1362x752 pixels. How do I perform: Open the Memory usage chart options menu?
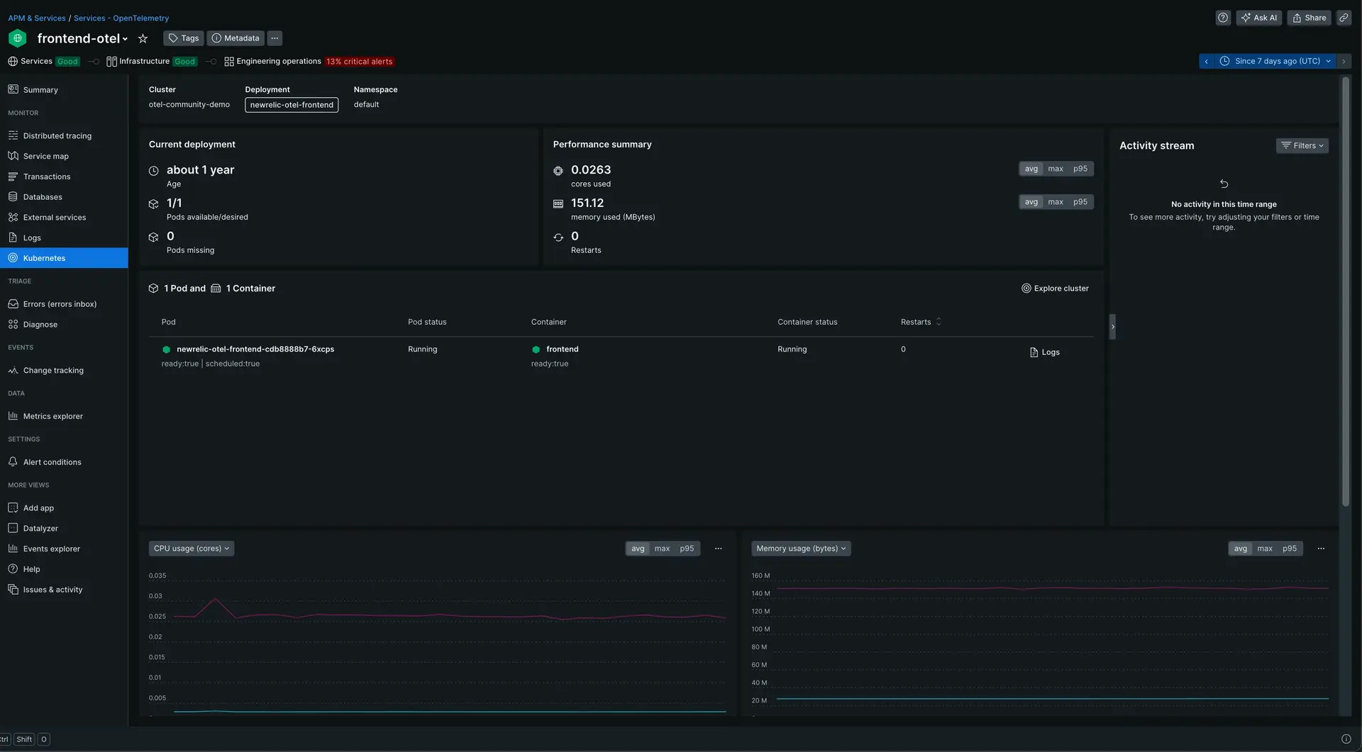pos(1321,549)
